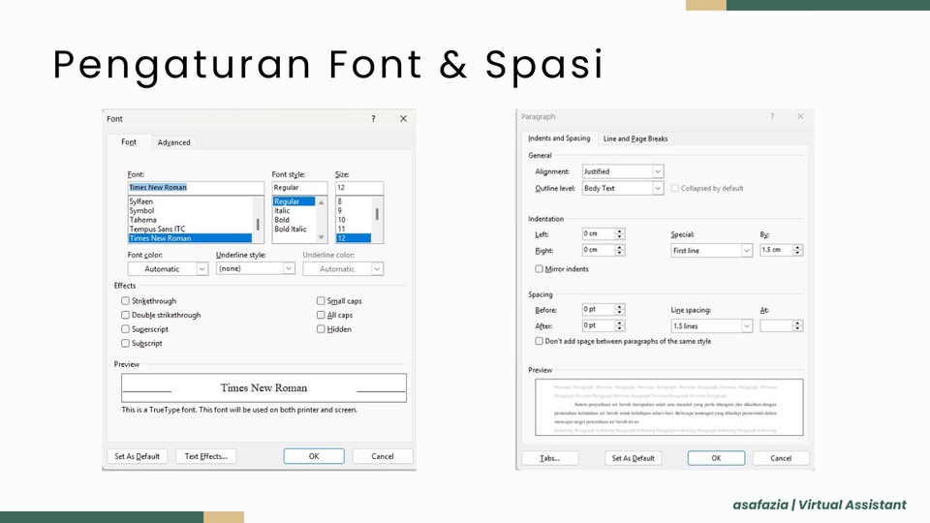Click the Text Effects button
The height and width of the screenshot is (523, 930).
tap(205, 456)
